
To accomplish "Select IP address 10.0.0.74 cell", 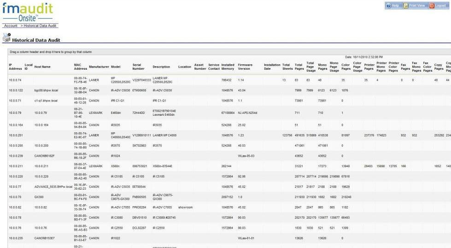I will pos(15,80).
